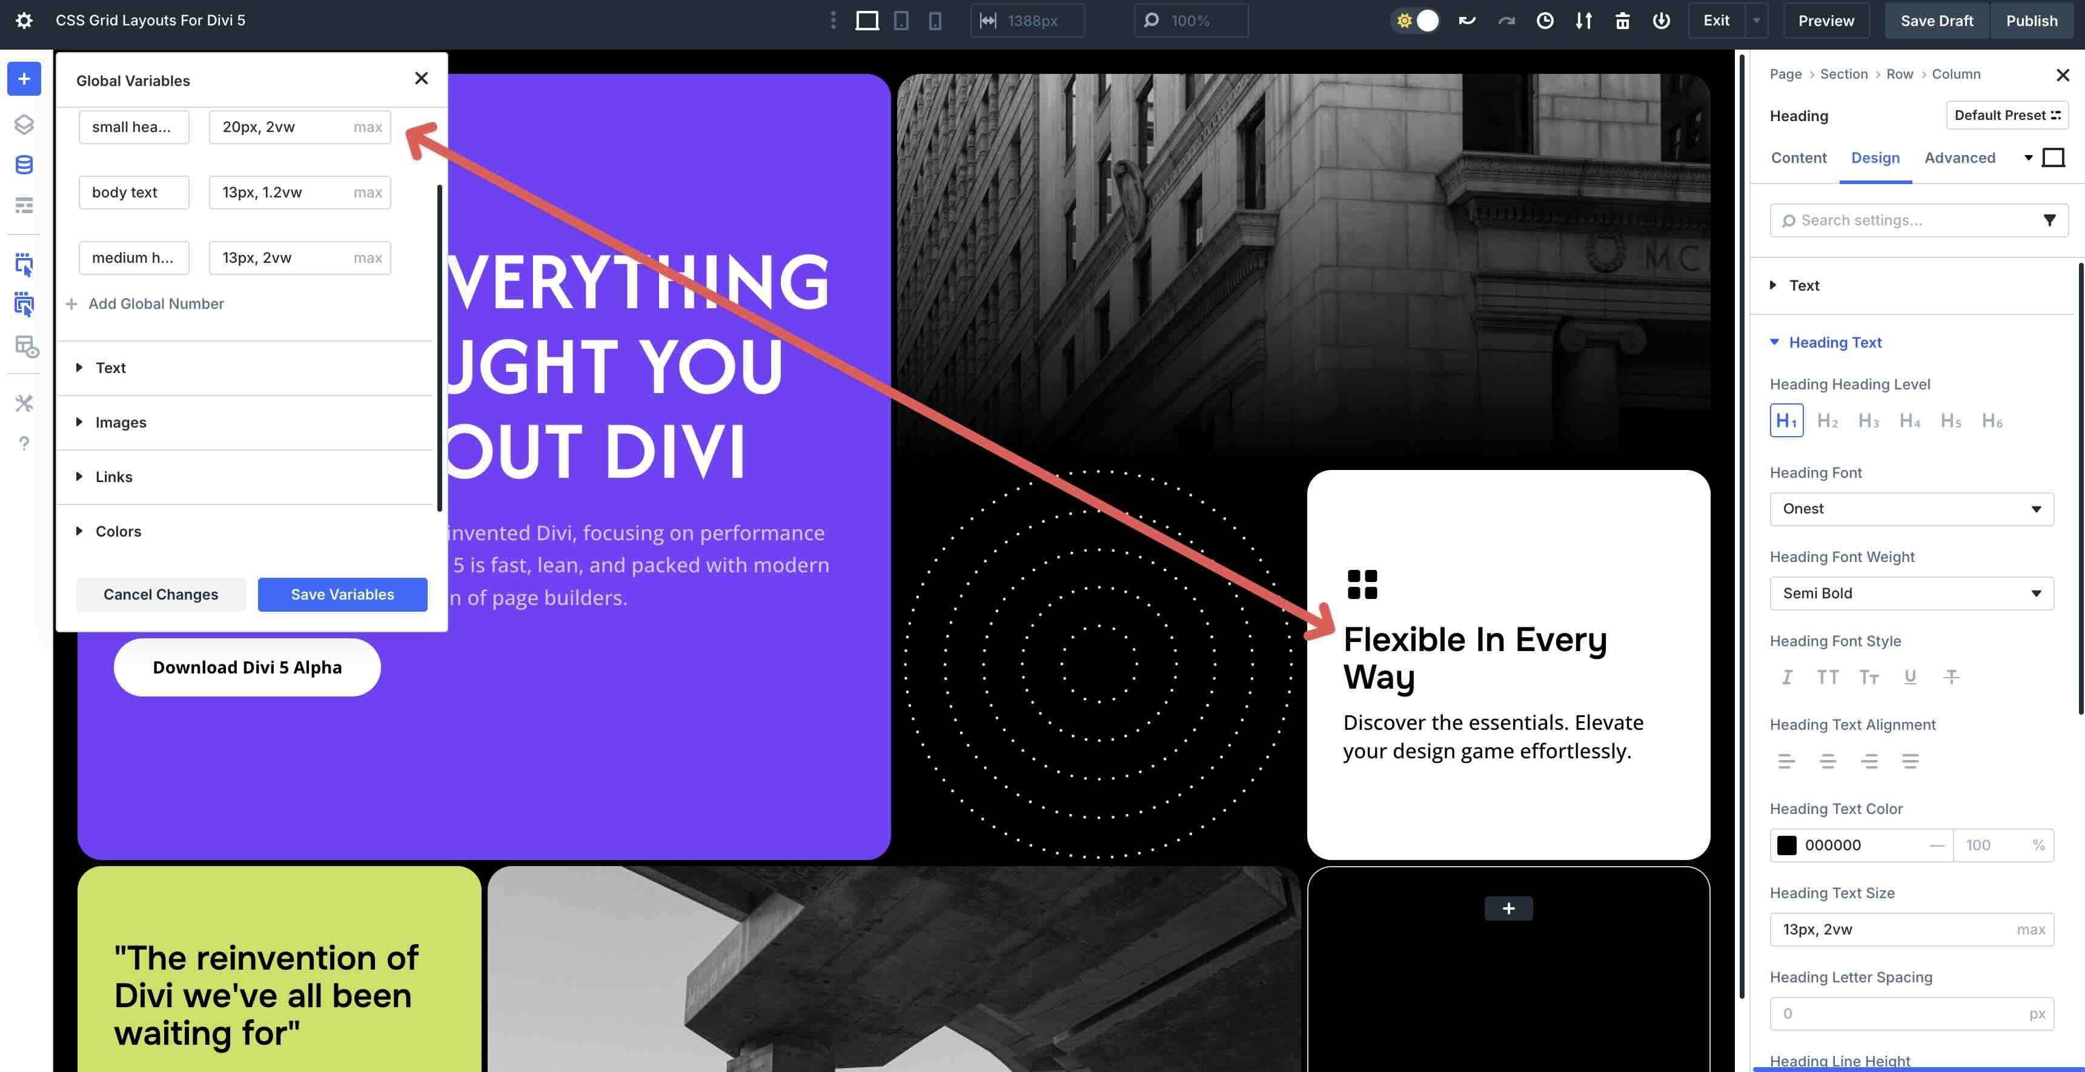Open the Heading Font dropdown showing Onest

(x=1911, y=509)
